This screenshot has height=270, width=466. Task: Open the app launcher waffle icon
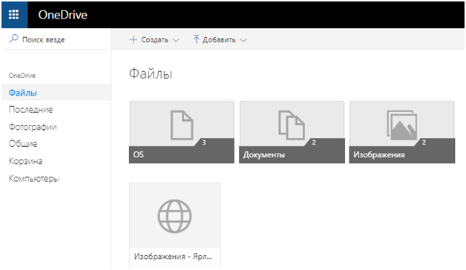(14, 15)
